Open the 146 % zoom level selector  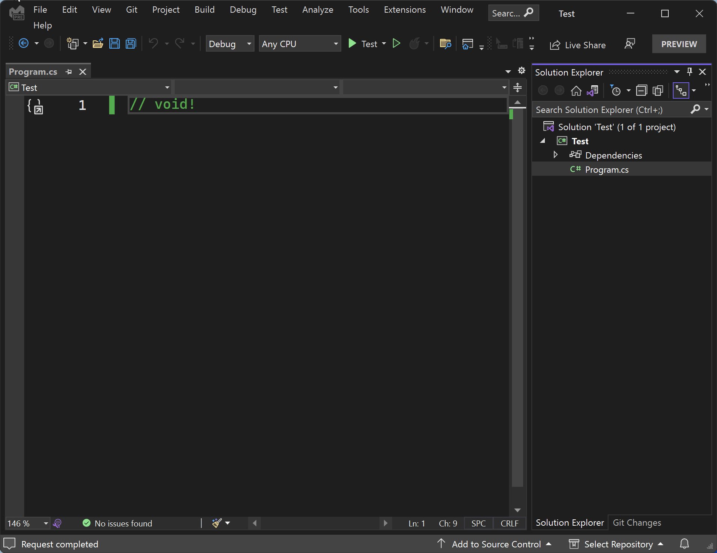(x=28, y=523)
